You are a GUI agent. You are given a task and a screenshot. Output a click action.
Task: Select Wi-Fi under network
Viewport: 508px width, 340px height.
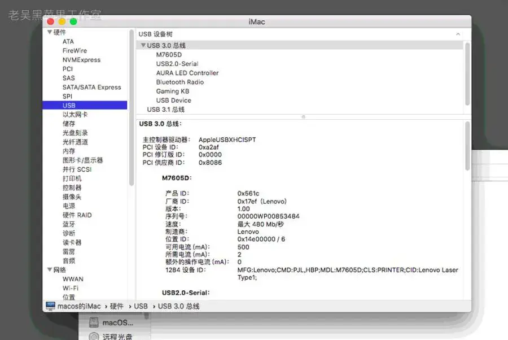pos(71,288)
